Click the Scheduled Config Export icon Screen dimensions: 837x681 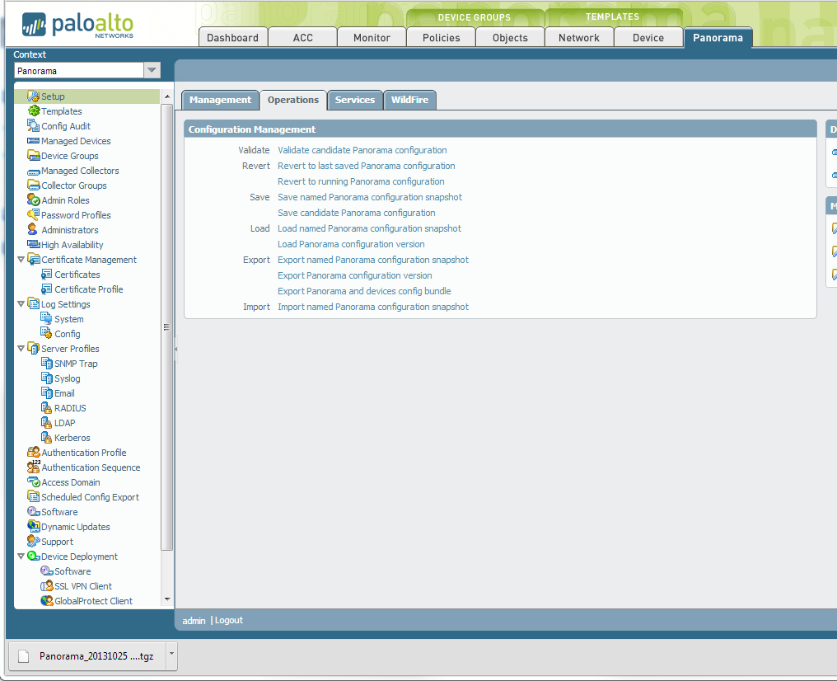click(x=33, y=496)
